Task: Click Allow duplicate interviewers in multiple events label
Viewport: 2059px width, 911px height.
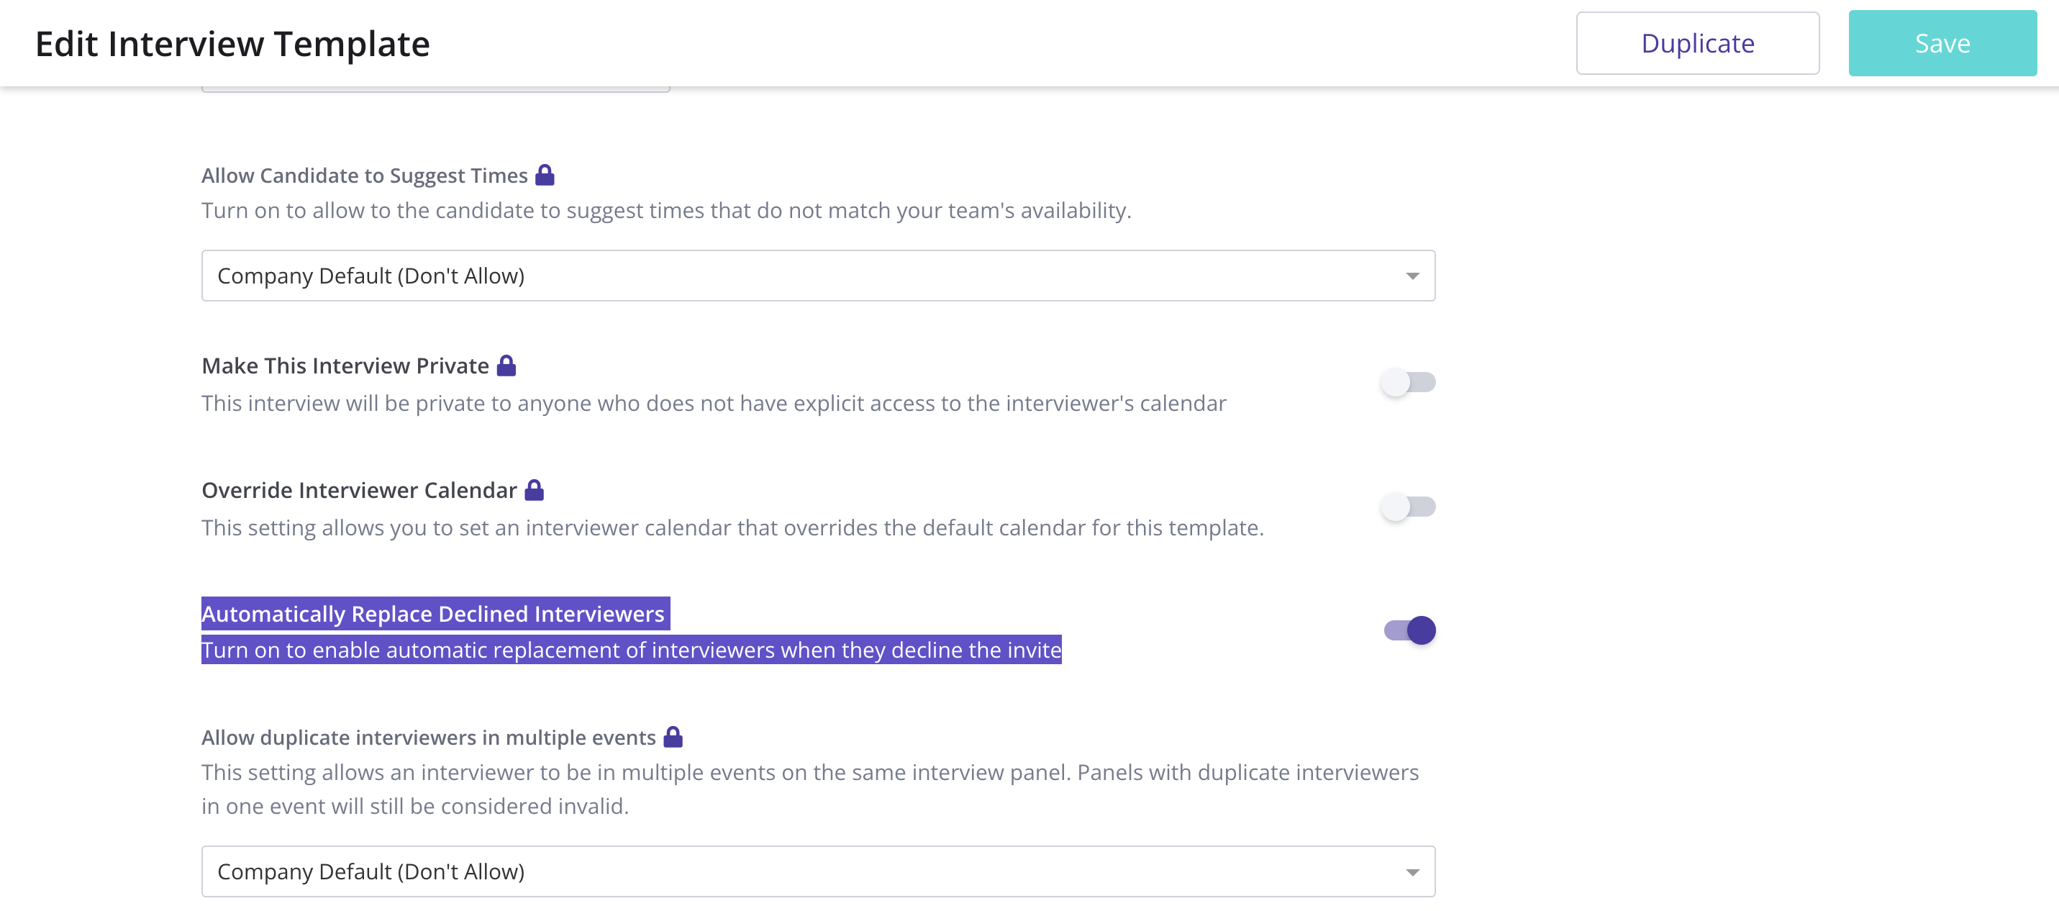Action: click(427, 738)
